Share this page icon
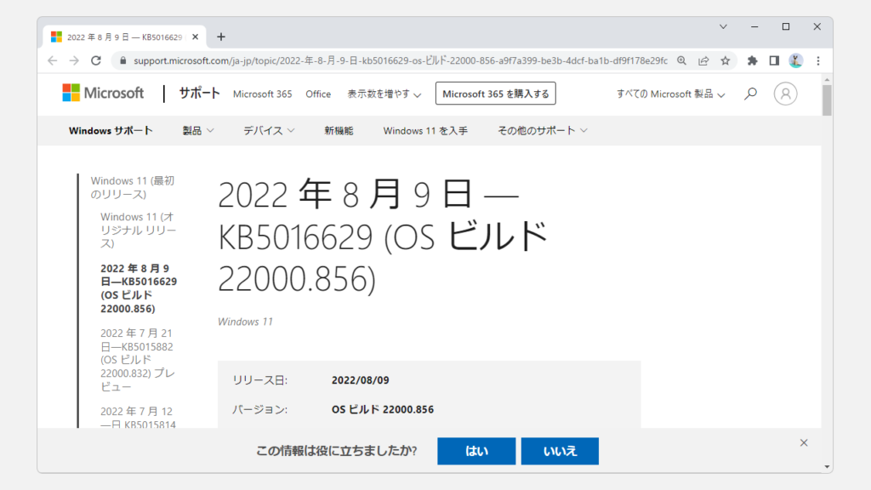This screenshot has width=871, height=490. tap(703, 60)
